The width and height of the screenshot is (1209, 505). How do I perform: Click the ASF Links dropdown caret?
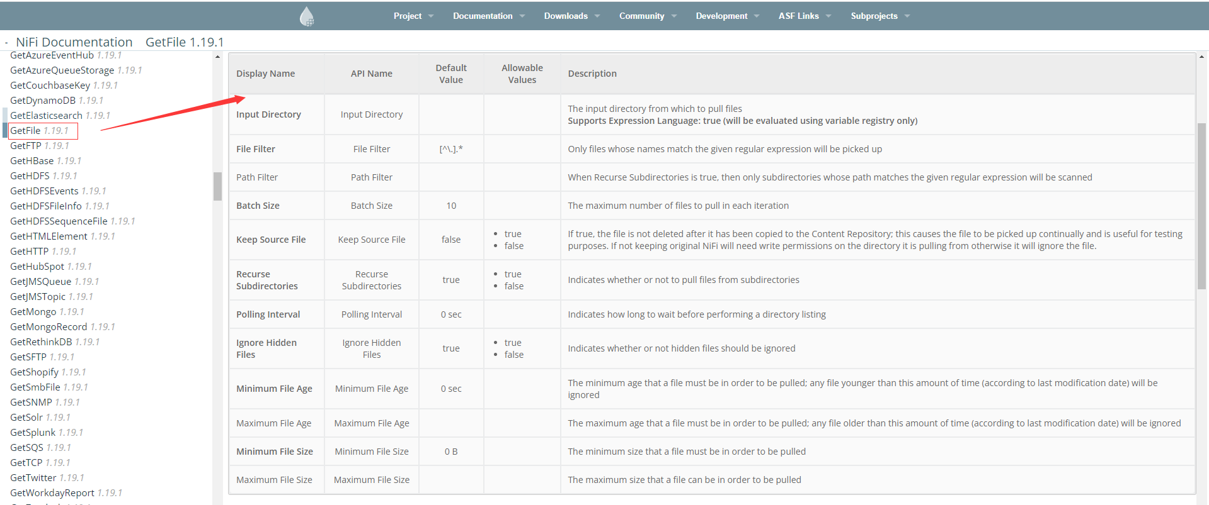coord(828,16)
